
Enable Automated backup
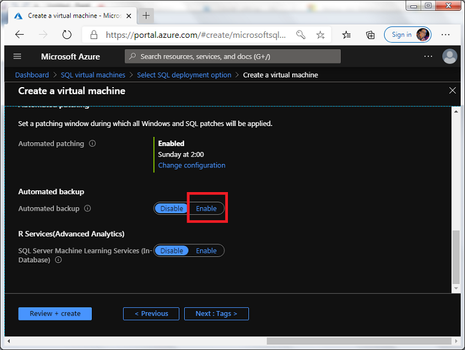pos(206,208)
